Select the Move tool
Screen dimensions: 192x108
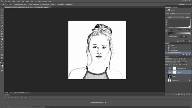click(x=2, y=10)
